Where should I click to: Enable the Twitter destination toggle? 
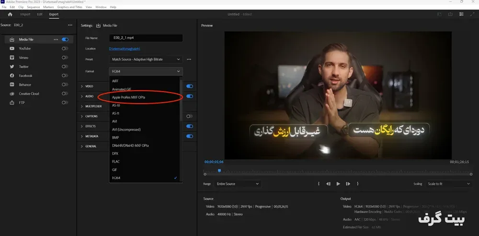tap(65, 66)
